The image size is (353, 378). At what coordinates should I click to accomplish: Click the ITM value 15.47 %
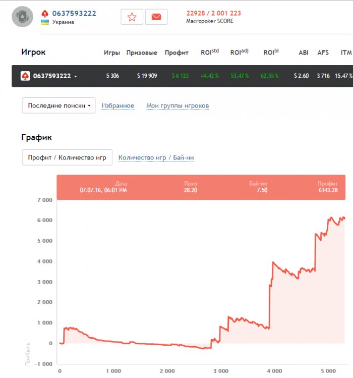(x=343, y=76)
